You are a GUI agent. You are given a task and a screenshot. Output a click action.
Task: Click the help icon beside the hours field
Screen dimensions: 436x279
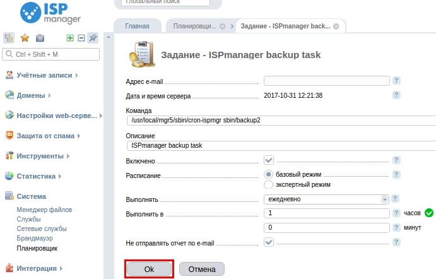coord(396,213)
